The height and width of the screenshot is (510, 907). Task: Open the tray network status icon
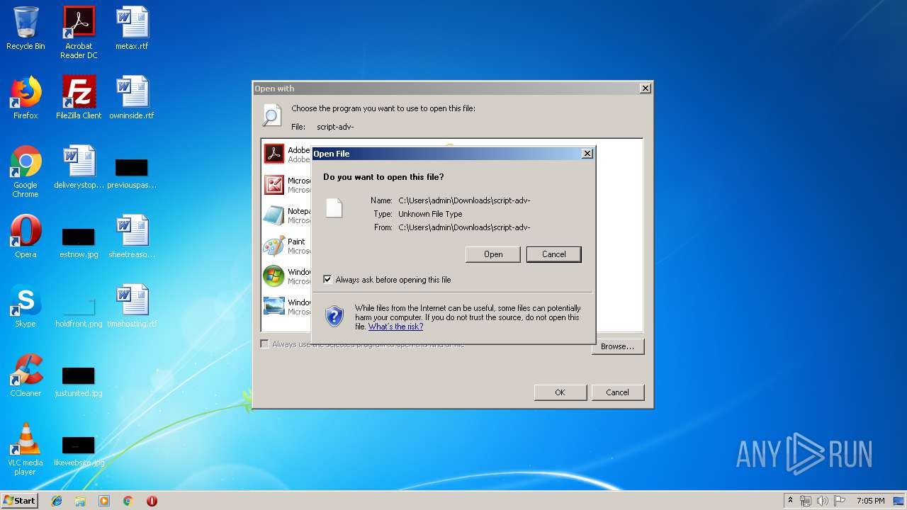coord(806,501)
